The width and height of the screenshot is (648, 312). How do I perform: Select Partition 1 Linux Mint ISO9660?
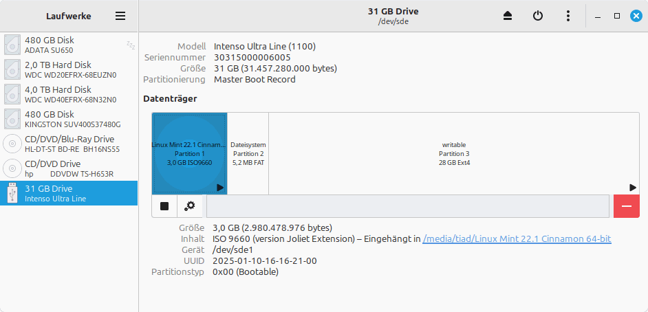pos(189,153)
